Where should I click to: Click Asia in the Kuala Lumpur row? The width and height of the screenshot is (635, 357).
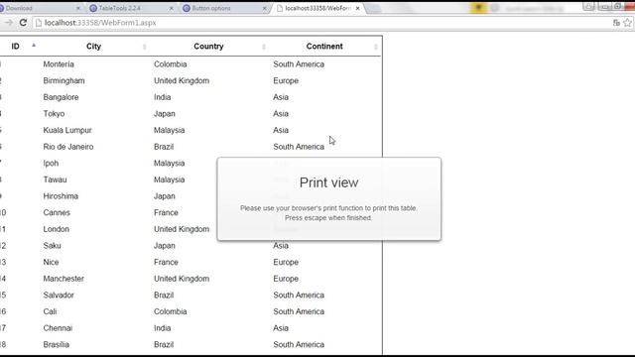(281, 130)
